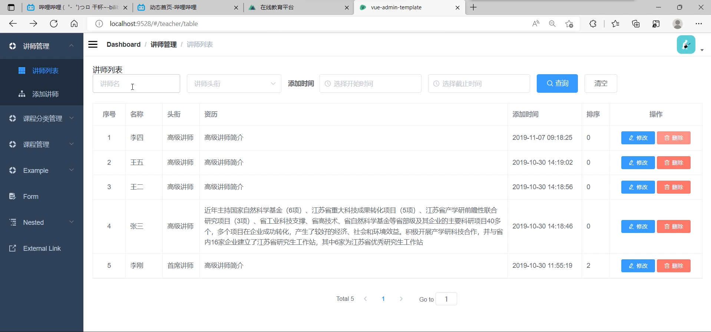Expand the Example menu
This screenshot has width=711, height=332.
pyautogui.click(x=42, y=170)
